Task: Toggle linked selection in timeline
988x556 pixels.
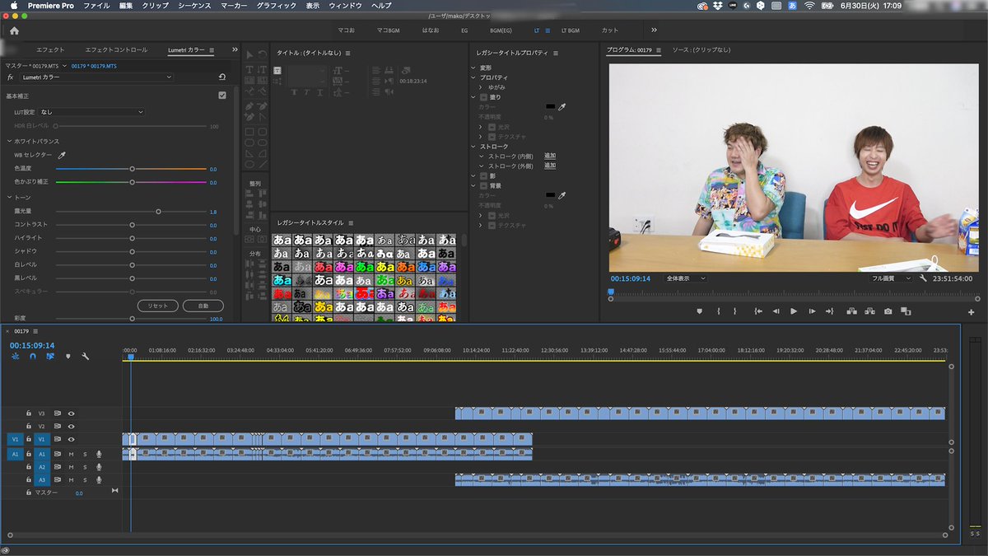Action: click(50, 357)
